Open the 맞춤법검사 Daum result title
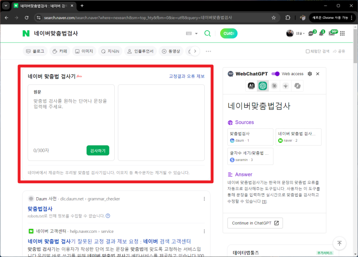This screenshot has width=358, height=257. coord(40,209)
